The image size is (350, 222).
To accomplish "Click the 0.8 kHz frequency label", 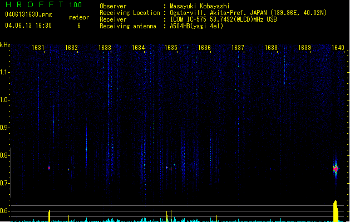I will click(x=4, y=155).
